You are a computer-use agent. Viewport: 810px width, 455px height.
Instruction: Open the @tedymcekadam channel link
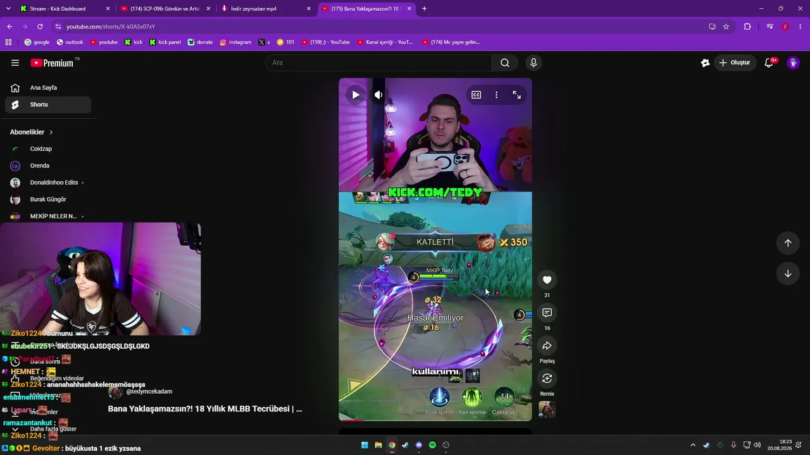pyautogui.click(x=149, y=392)
